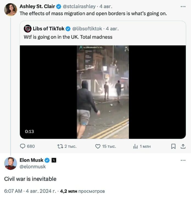The height and width of the screenshot is (199, 191).
Task: Click the share upload icon
Action: [183, 147]
